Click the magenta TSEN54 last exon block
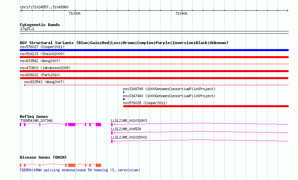Image resolution: width=298 pixels, height=180 pixels. click(98, 125)
